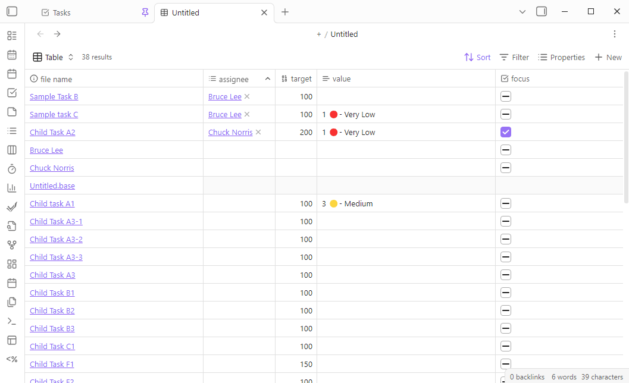The width and height of the screenshot is (629, 383).
Task: Open the tab list dropdown chevron
Action: (522, 11)
